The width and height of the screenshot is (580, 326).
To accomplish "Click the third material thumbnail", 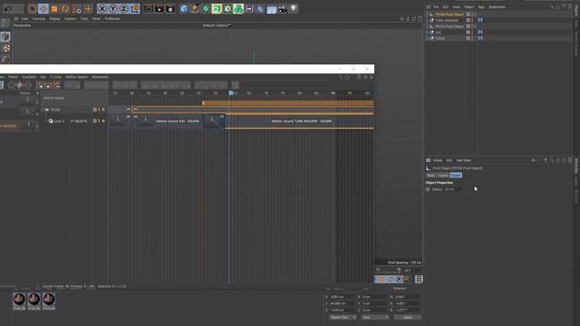I will pyautogui.click(x=49, y=299).
